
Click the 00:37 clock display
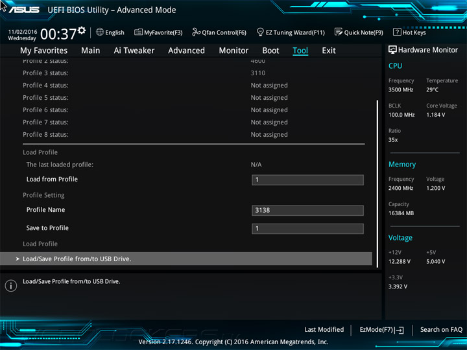point(58,34)
